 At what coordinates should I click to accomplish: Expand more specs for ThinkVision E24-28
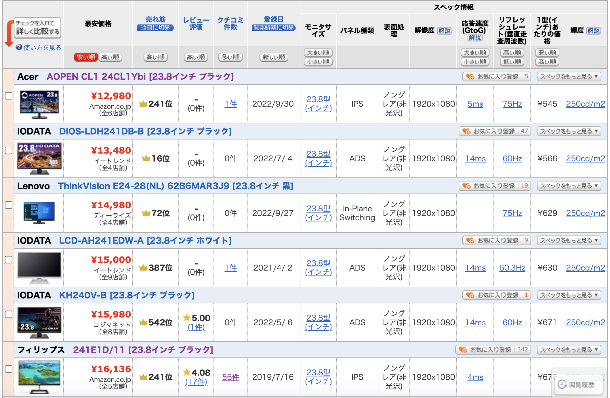click(x=569, y=186)
